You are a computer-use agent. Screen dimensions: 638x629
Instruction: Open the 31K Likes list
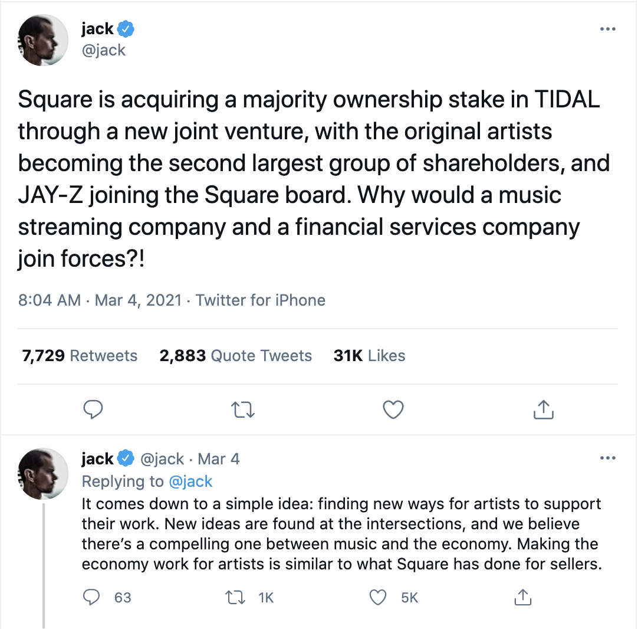coord(369,356)
